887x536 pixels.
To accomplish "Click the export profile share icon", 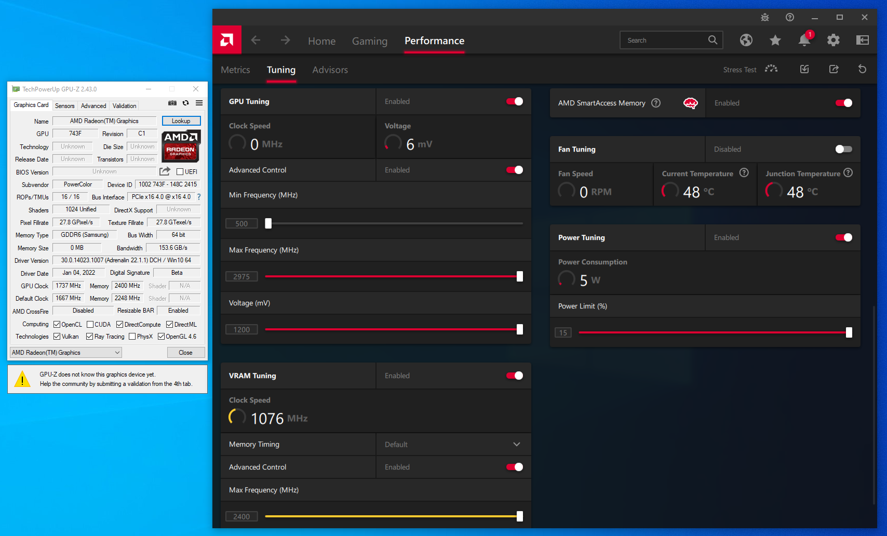I will pyautogui.click(x=834, y=69).
